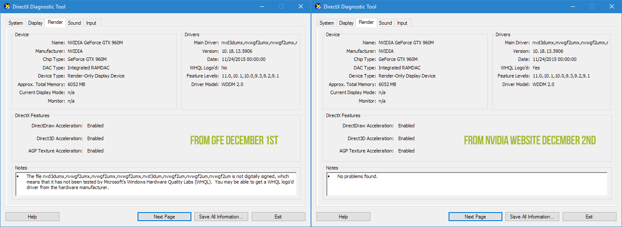Open Input tab in right window
The width and height of the screenshot is (622, 227).
tap(402, 23)
